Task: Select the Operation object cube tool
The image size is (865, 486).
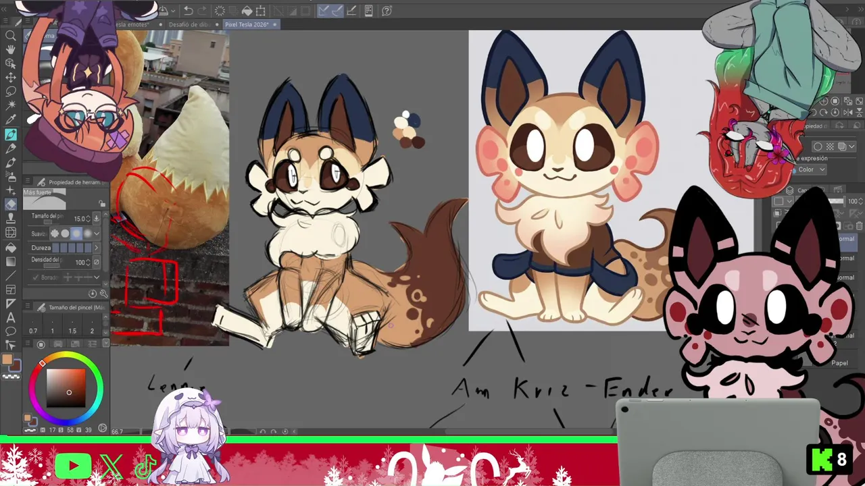Action: click(11, 63)
